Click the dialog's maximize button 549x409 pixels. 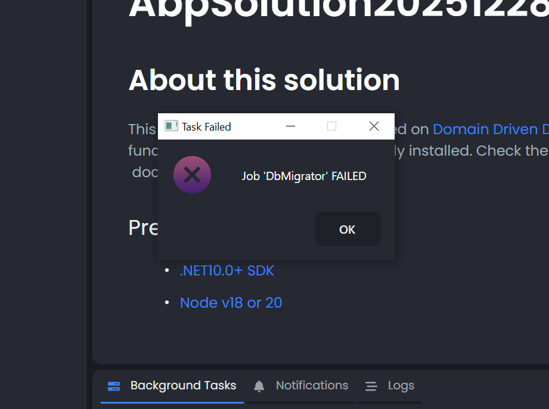point(332,126)
